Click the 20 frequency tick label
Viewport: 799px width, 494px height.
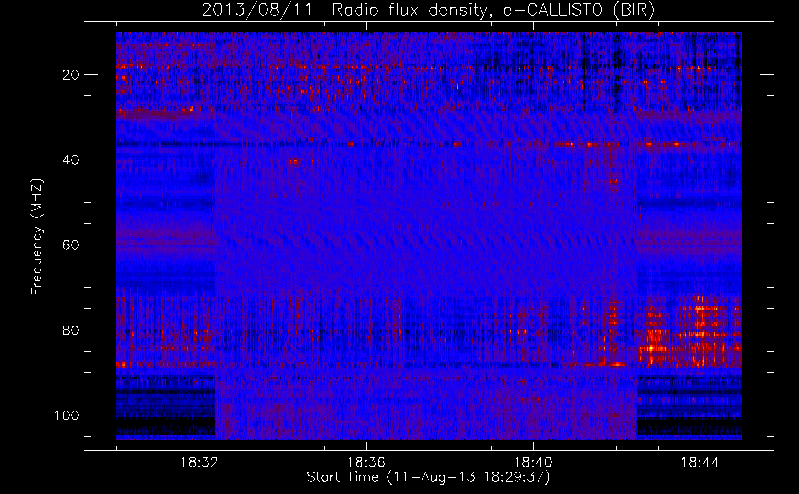[71, 75]
